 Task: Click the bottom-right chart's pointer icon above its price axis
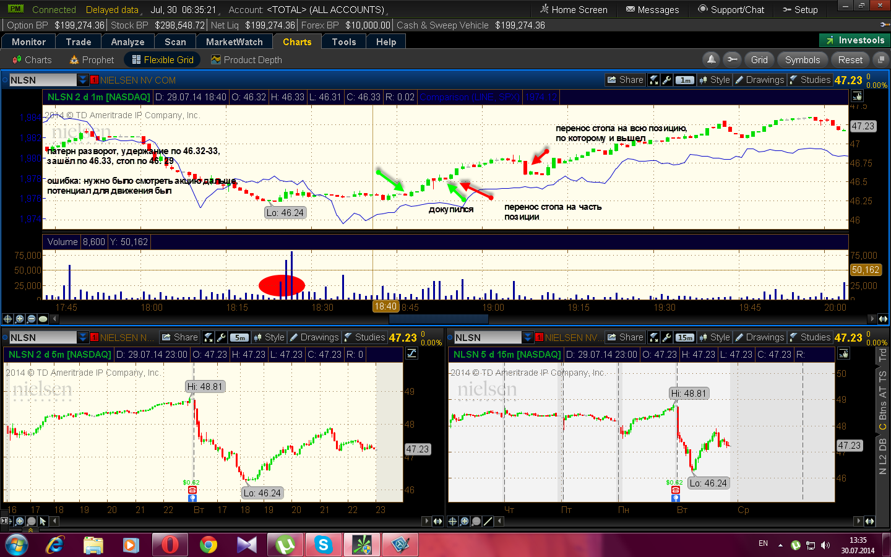843,353
